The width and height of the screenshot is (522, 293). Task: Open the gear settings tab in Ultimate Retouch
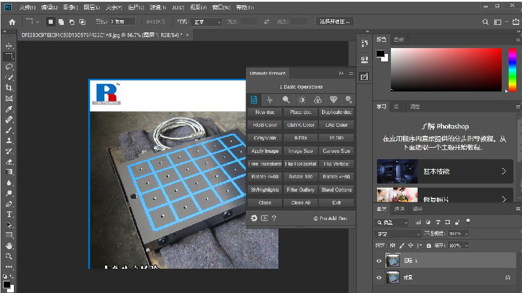[349, 100]
